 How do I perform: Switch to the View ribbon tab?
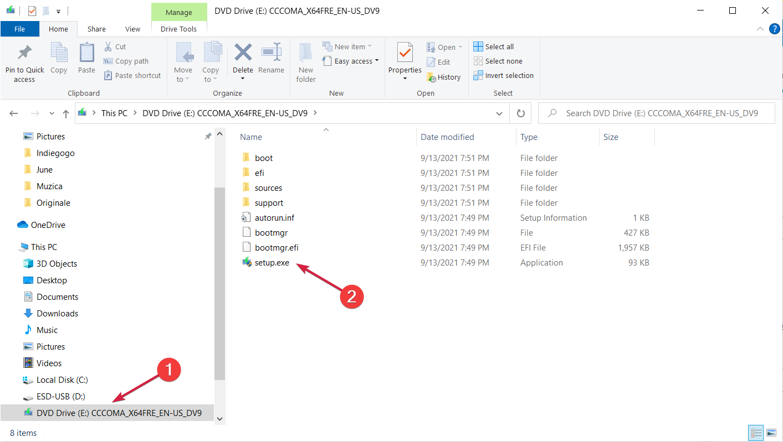pos(133,29)
